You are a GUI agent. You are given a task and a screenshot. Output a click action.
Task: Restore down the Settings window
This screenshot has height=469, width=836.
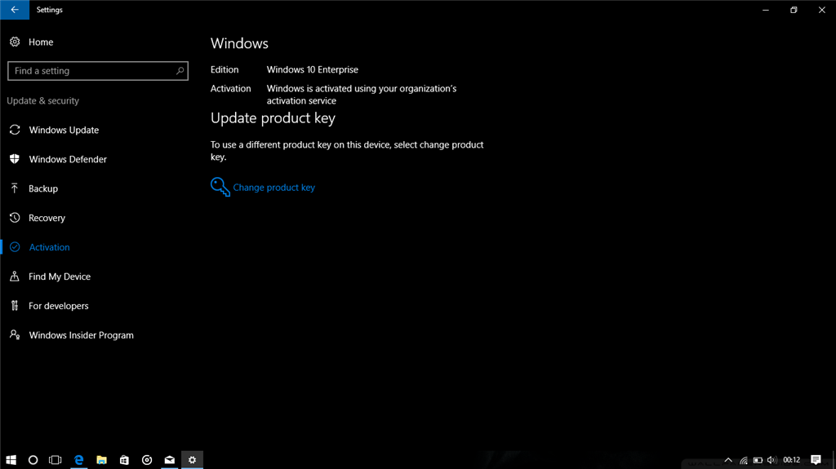pos(794,10)
